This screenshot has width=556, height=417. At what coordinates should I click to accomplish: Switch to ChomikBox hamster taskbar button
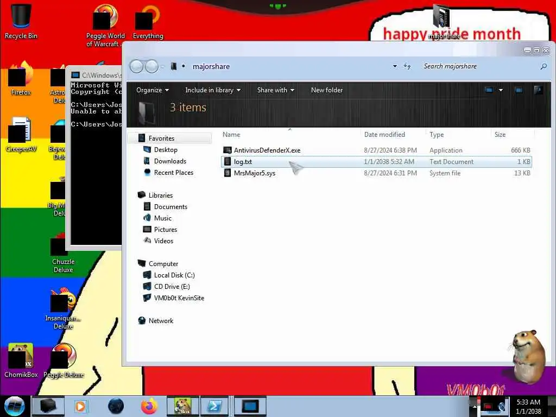[183, 406]
